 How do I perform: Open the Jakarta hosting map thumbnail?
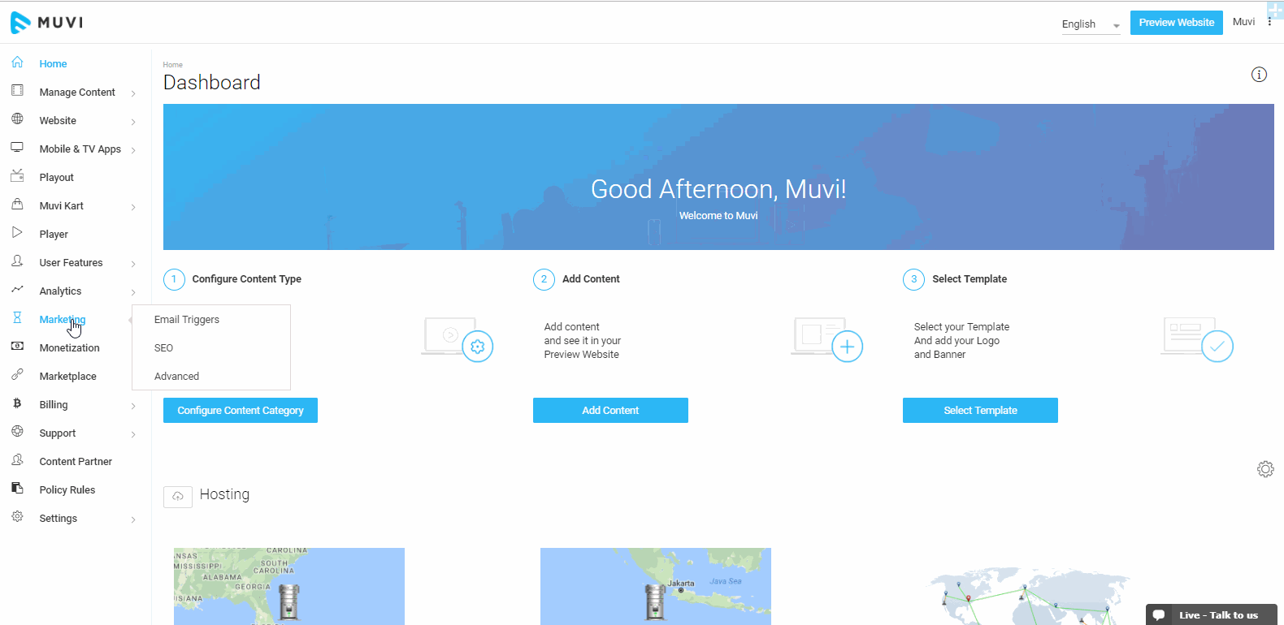(x=655, y=586)
